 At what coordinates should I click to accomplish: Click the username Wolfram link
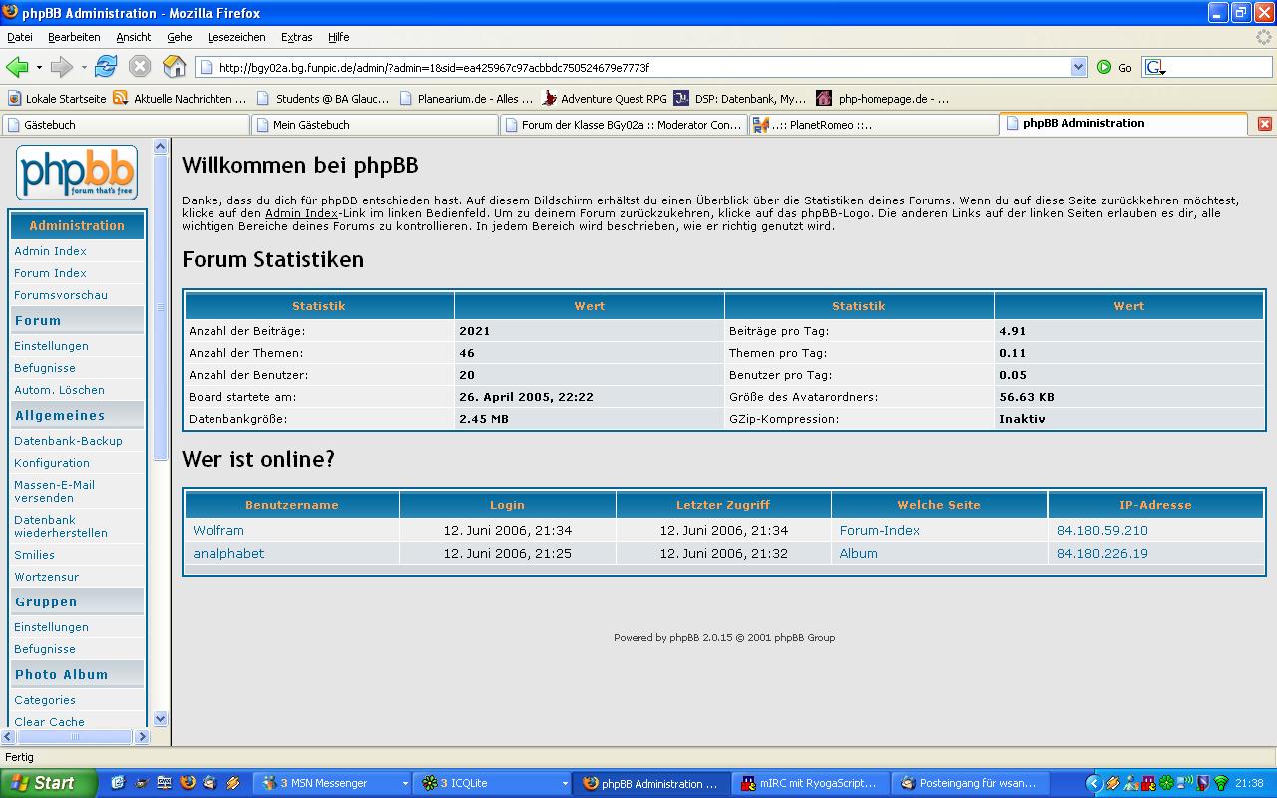pyautogui.click(x=218, y=531)
